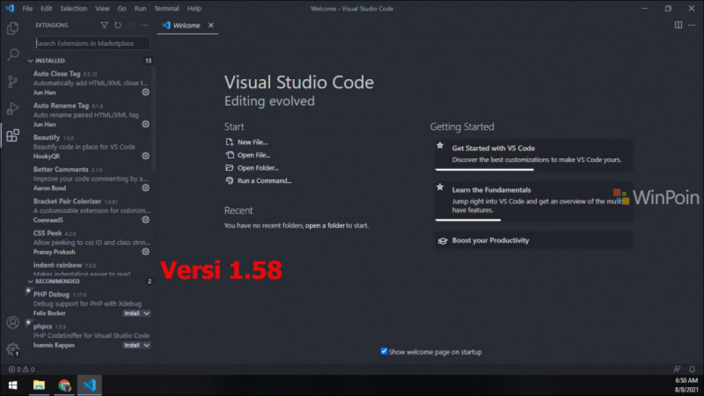This screenshot has width=704, height=396.
Task: Open the Explorer view in activity bar
Action: click(x=13, y=28)
